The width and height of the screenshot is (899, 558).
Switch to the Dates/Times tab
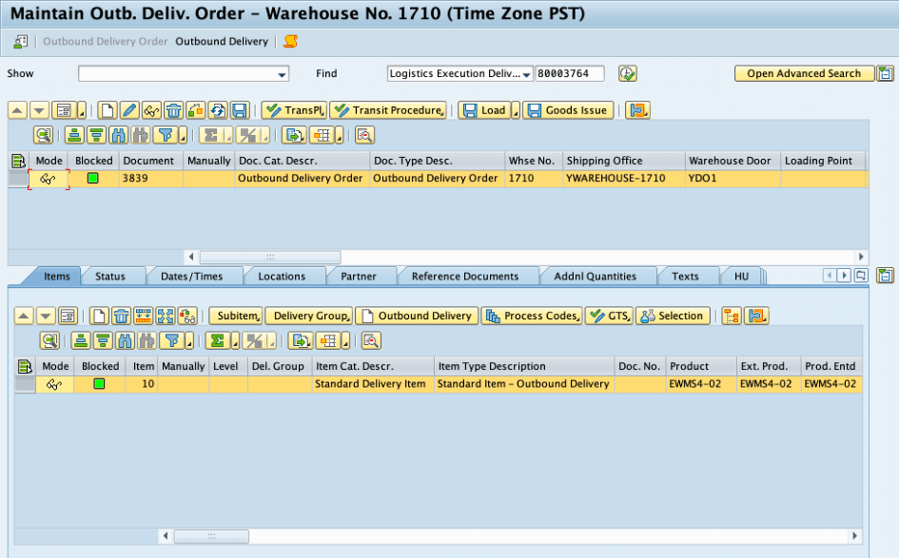coord(191,276)
